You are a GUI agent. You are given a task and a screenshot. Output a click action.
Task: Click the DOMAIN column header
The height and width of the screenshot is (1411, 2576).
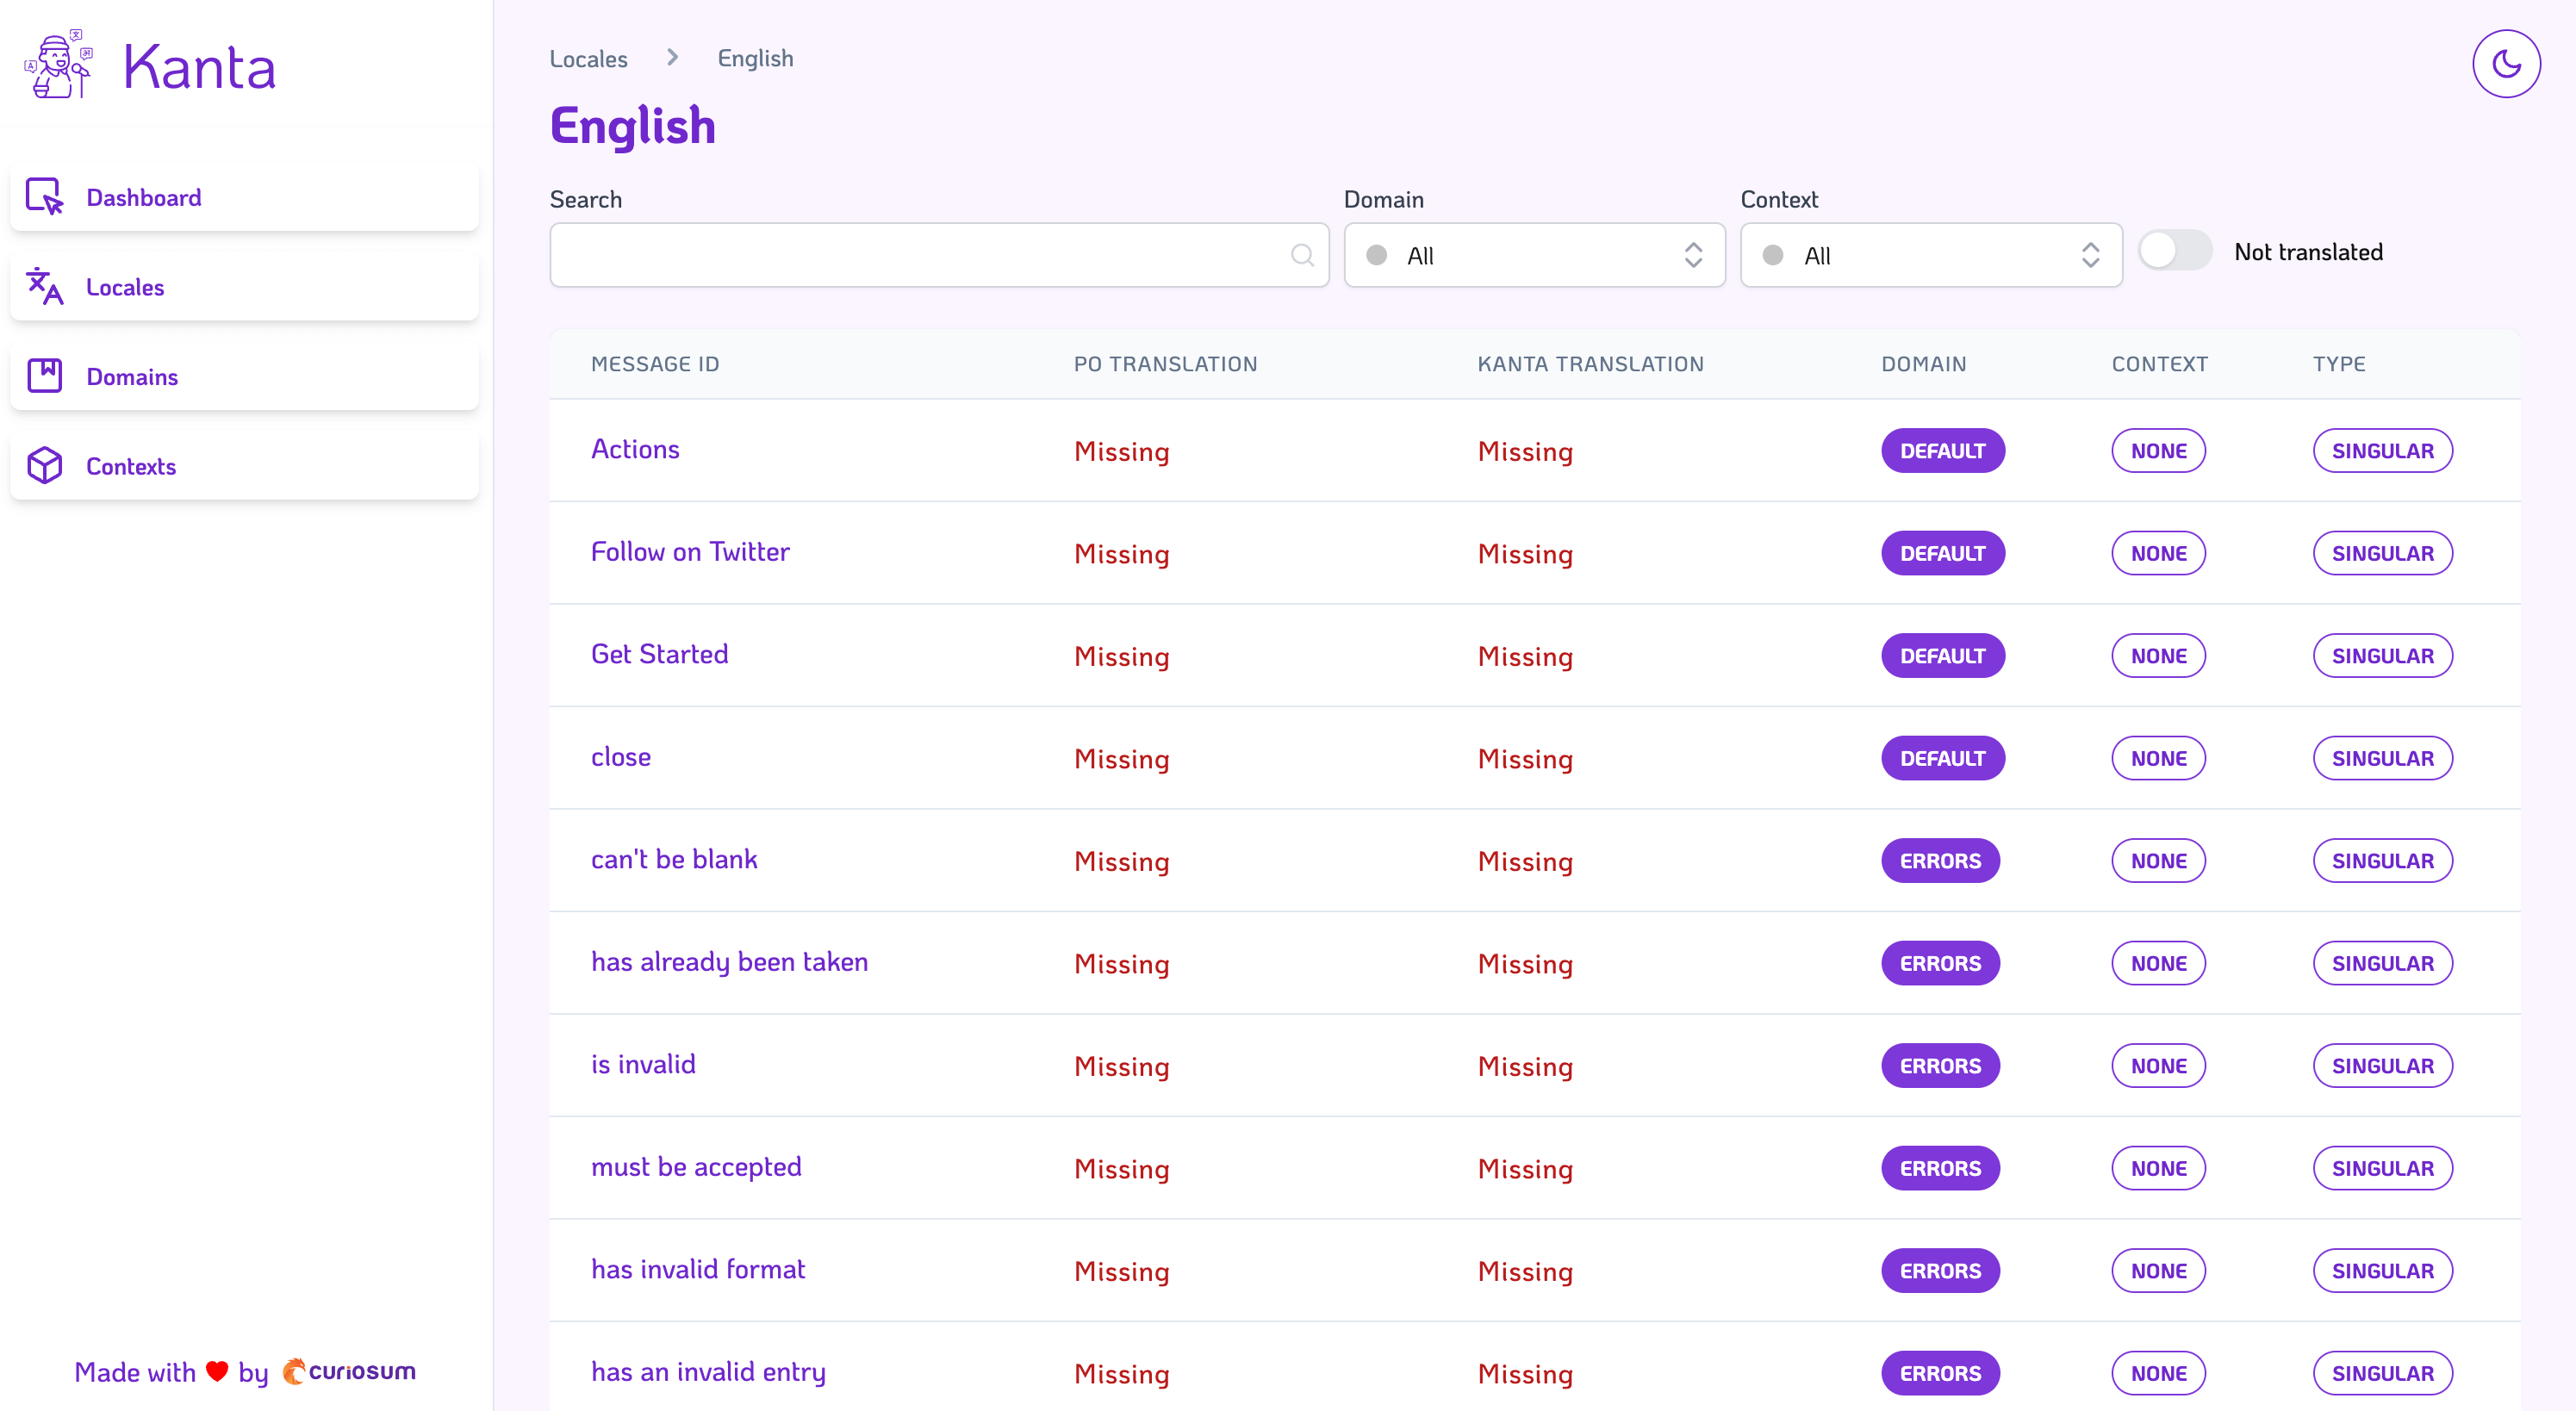(x=1923, y=364)
